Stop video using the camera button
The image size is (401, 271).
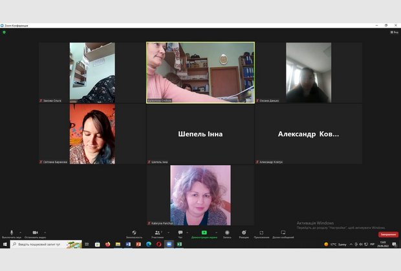(35, 233)
